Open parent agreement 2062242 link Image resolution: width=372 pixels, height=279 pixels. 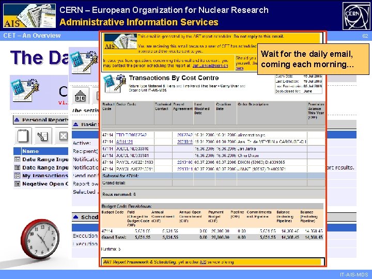click(185, 135)
